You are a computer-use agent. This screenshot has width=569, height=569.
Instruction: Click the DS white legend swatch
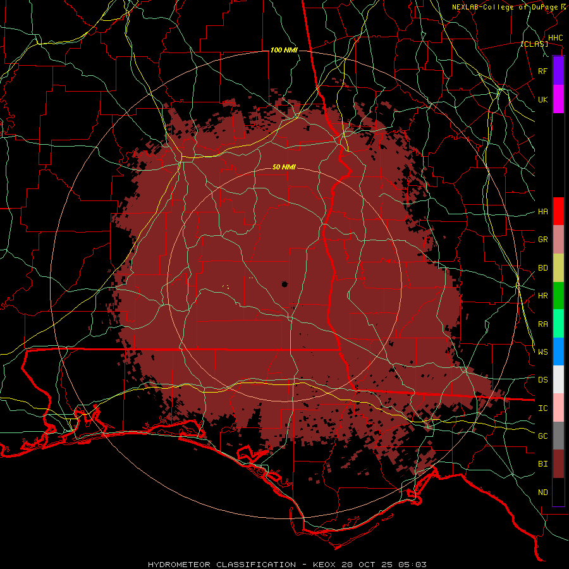pyautogui.click(x=558, y=379)
